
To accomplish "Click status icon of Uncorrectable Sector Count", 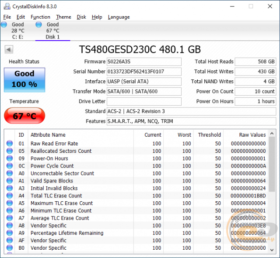I will click(10, 173).
